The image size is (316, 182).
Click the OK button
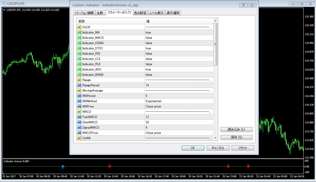193,148
